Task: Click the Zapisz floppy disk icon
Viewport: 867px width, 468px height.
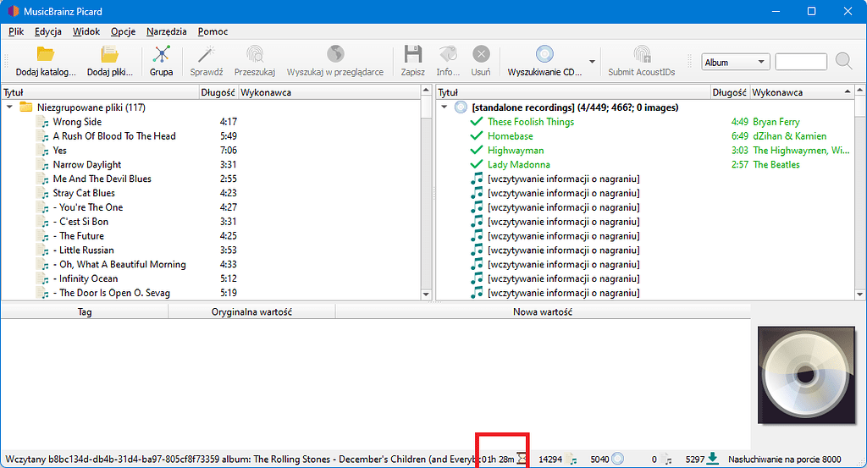Action: [x=412, y=54]
